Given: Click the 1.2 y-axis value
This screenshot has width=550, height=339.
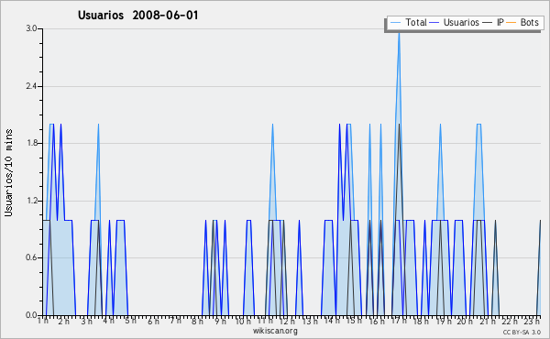Looking at the screenshot, I should [32, 201].
